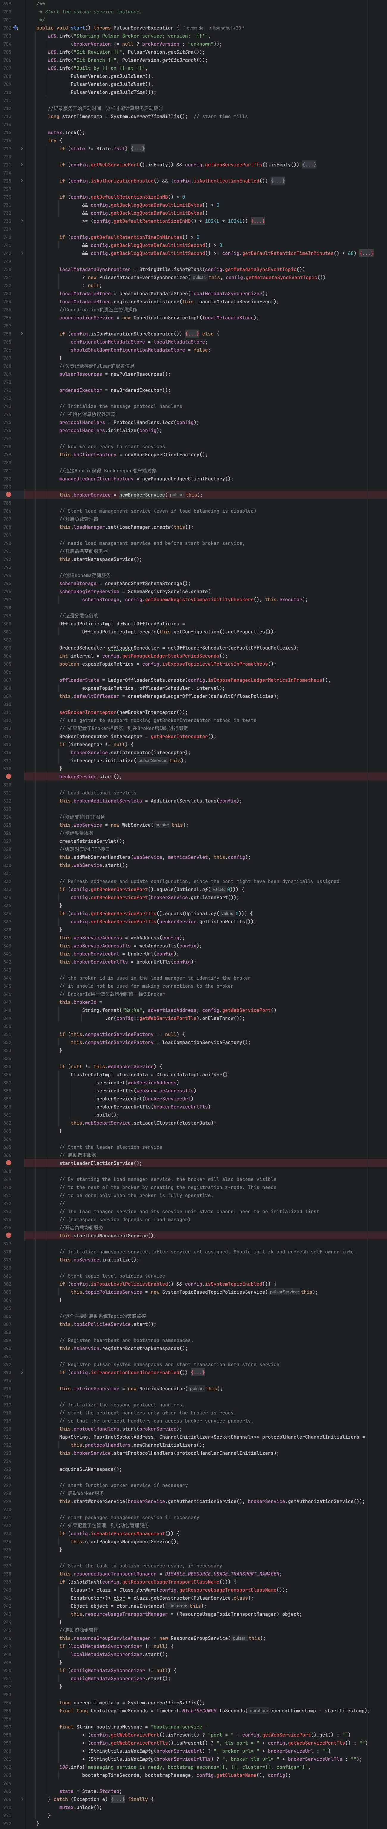Expand the folded 'if (state != State.Init)' block
The image size is (387, 1829).
(x=138, y=149)
